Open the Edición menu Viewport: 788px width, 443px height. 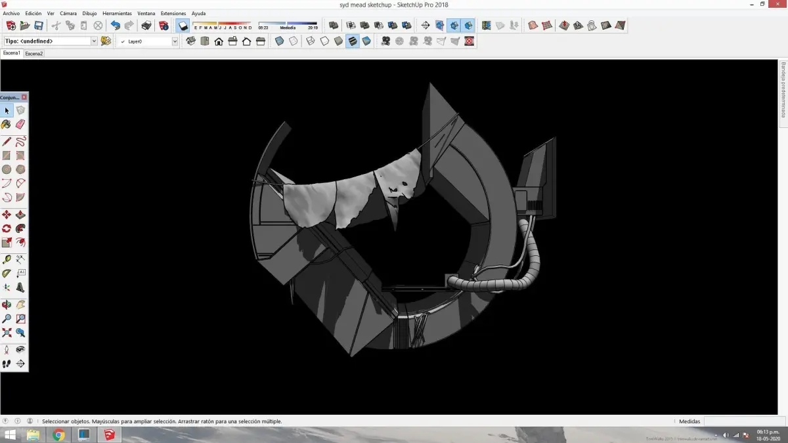(x=33, y=13)
